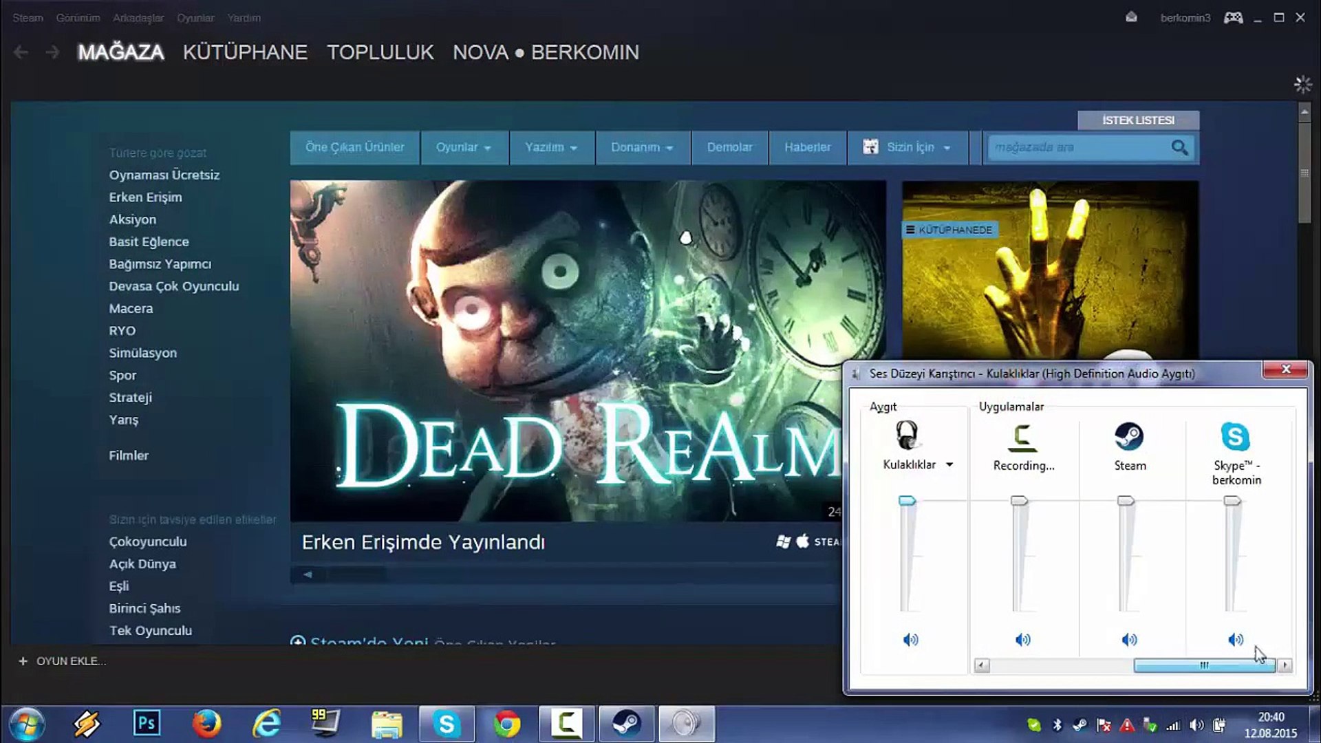Image resolution: width=1321 pixels, height=743 pixels.
Task: Click the Steam icon in volume mixer
Action: pyautogui.click(x=1129, y=436)
